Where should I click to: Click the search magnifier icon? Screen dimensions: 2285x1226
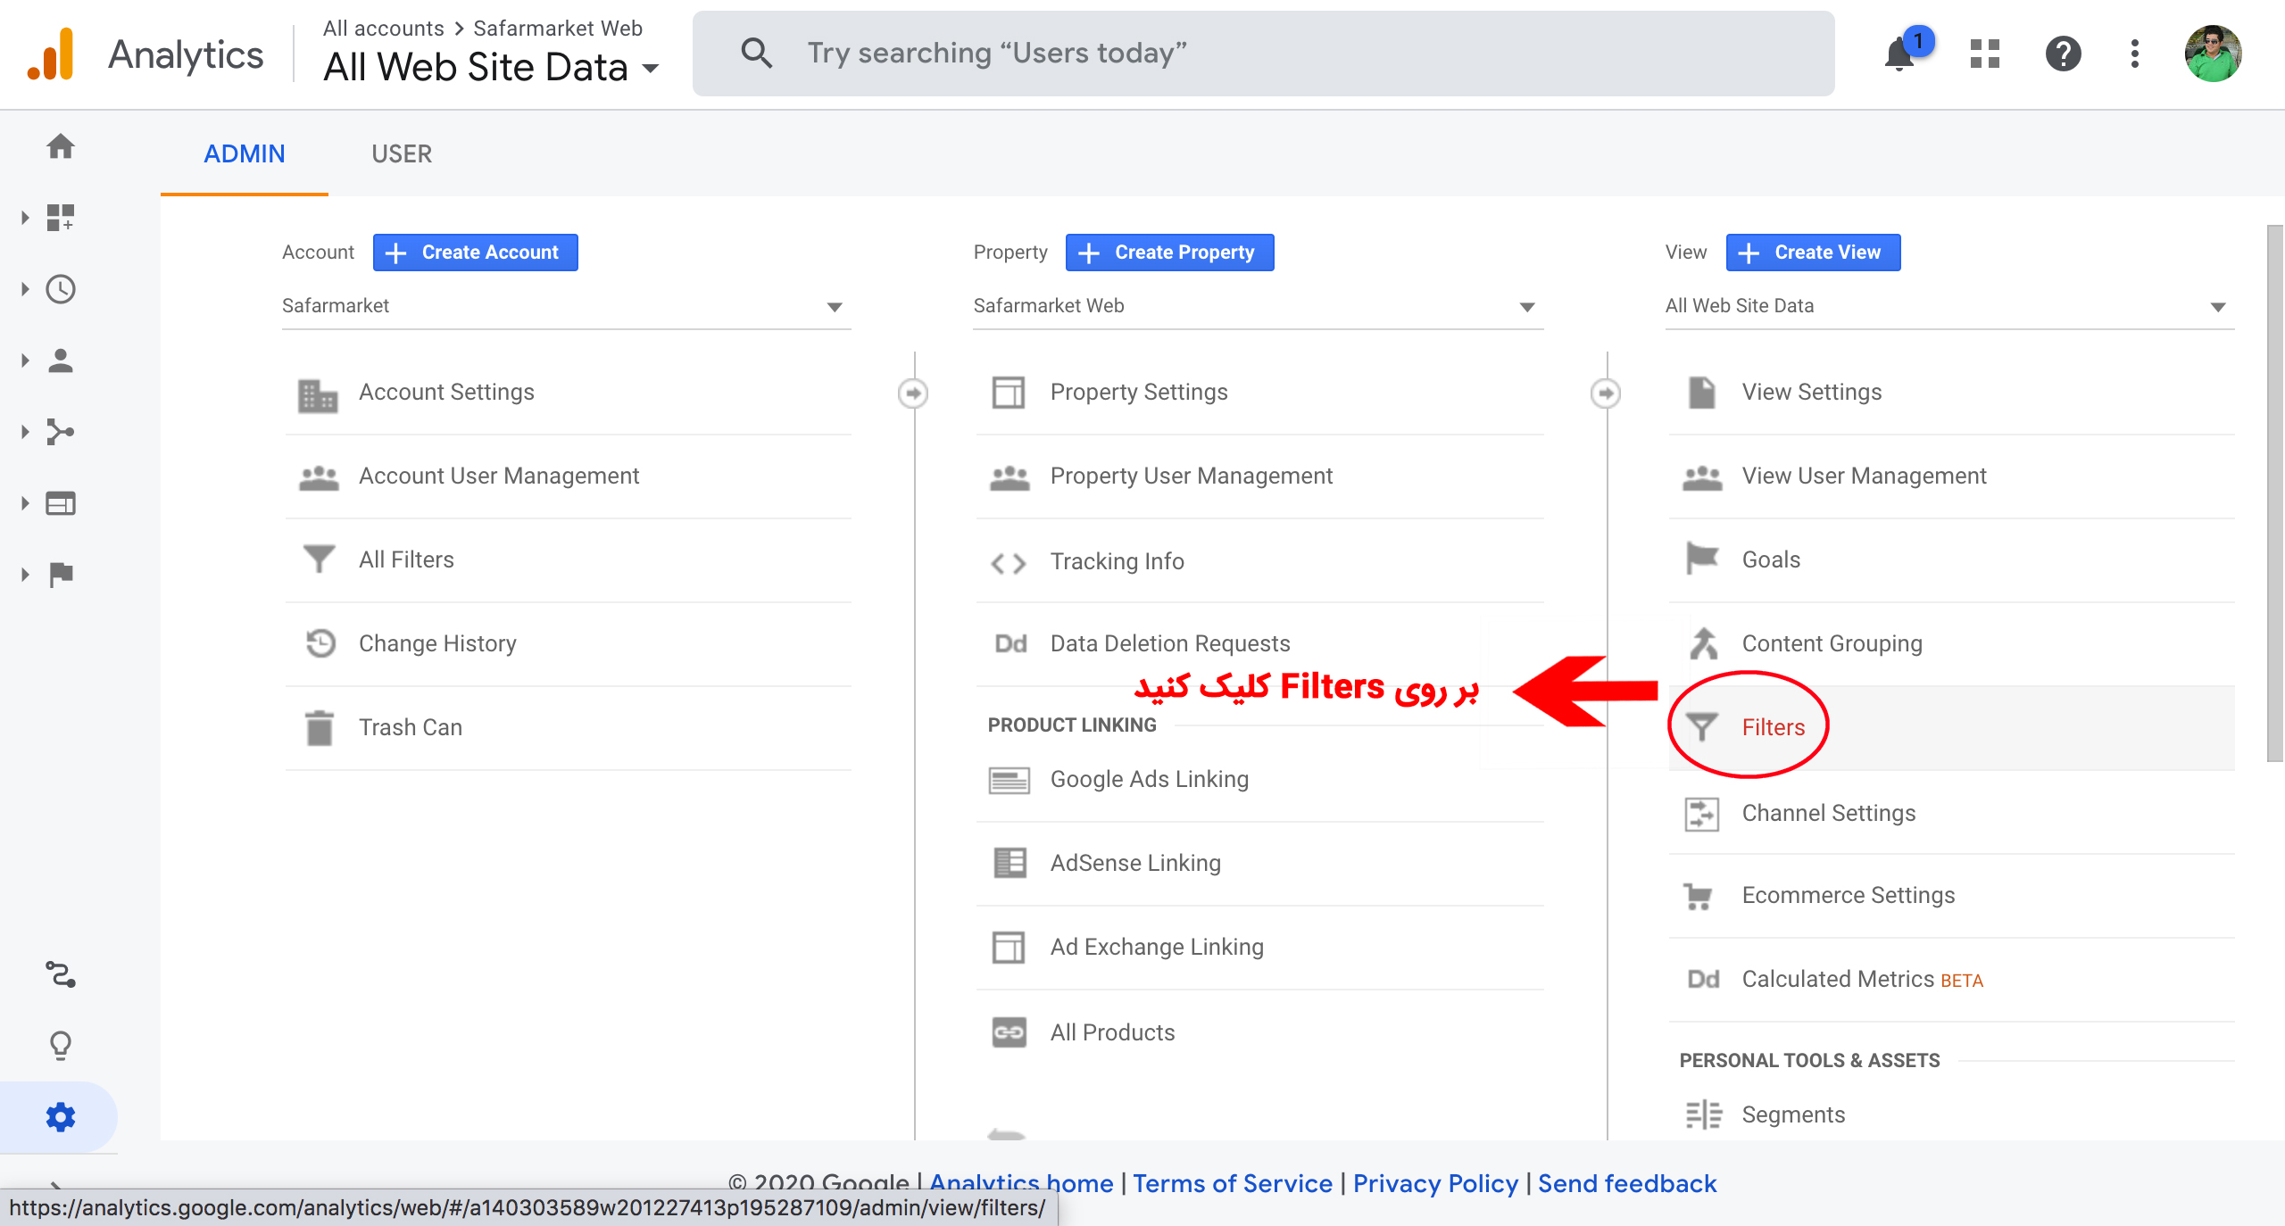(x=756, y=53)
